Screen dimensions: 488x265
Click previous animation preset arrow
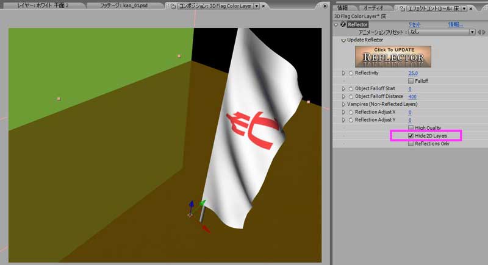pyautogui.click(x=479, y=32)
